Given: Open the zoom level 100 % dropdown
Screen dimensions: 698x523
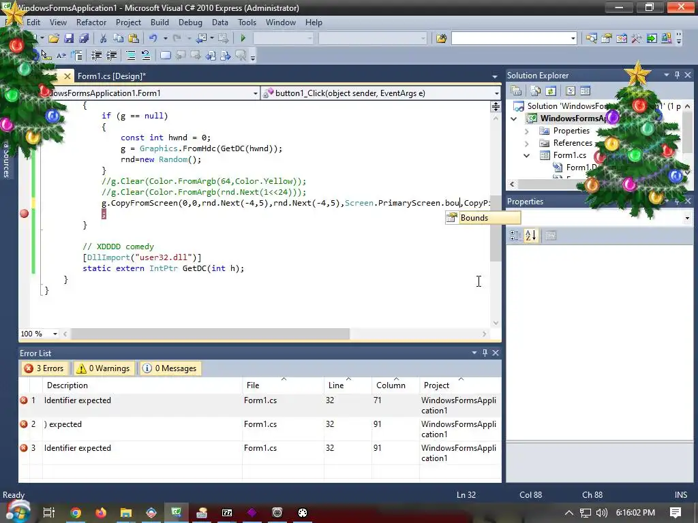Looking at the screenshot, I should [x=55, y=334].
